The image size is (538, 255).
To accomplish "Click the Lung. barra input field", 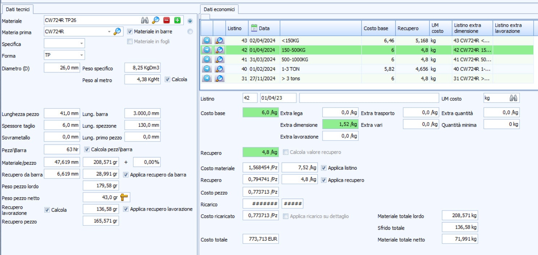I will (x=142, y=113).
